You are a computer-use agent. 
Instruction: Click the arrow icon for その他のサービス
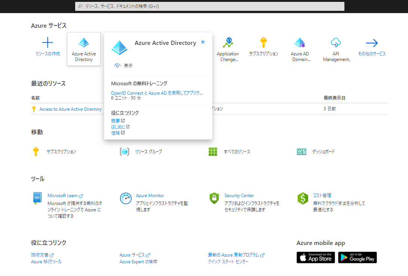click(372, 43)
